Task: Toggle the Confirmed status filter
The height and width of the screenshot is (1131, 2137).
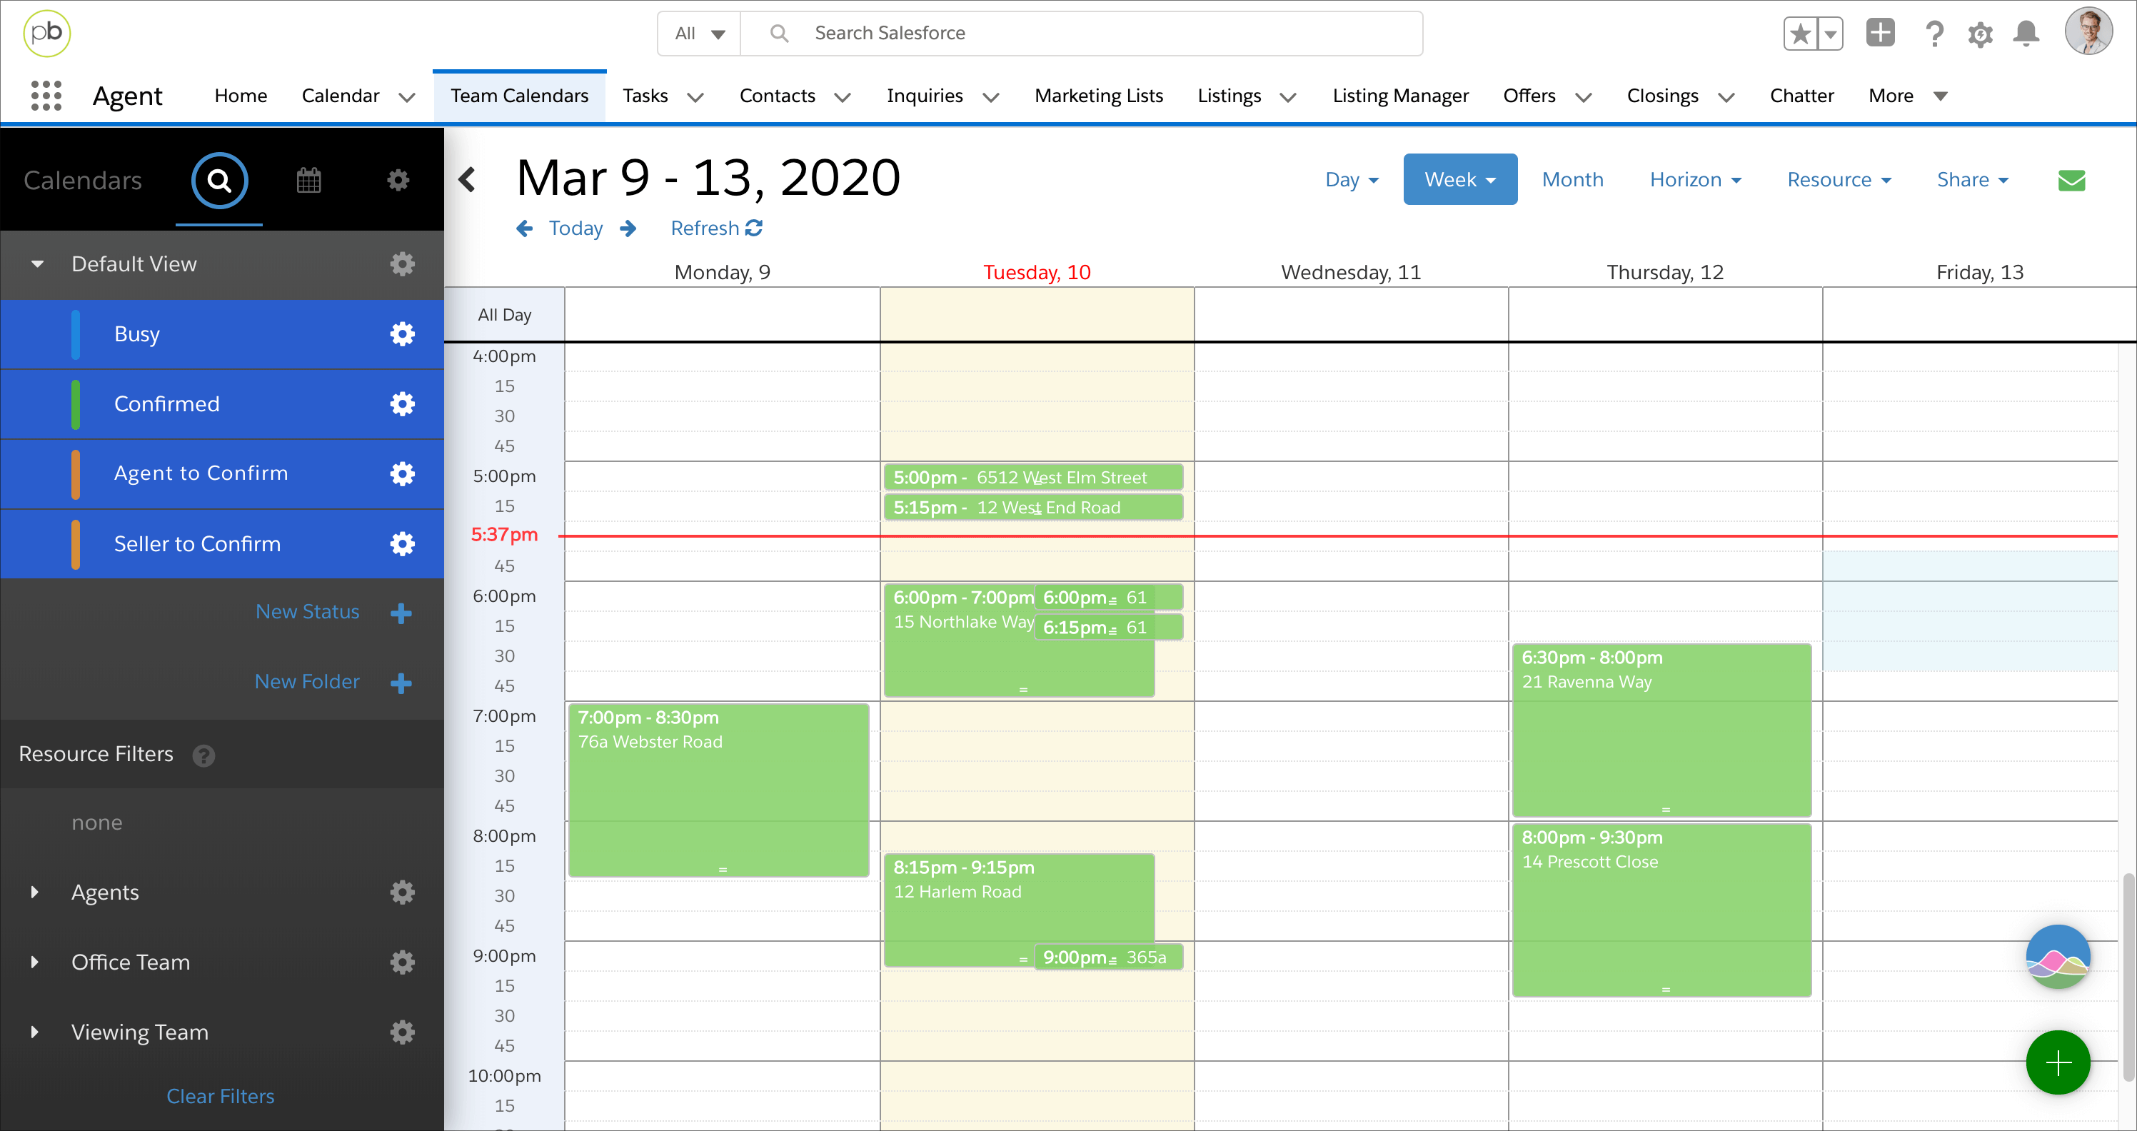Action: 167,404
